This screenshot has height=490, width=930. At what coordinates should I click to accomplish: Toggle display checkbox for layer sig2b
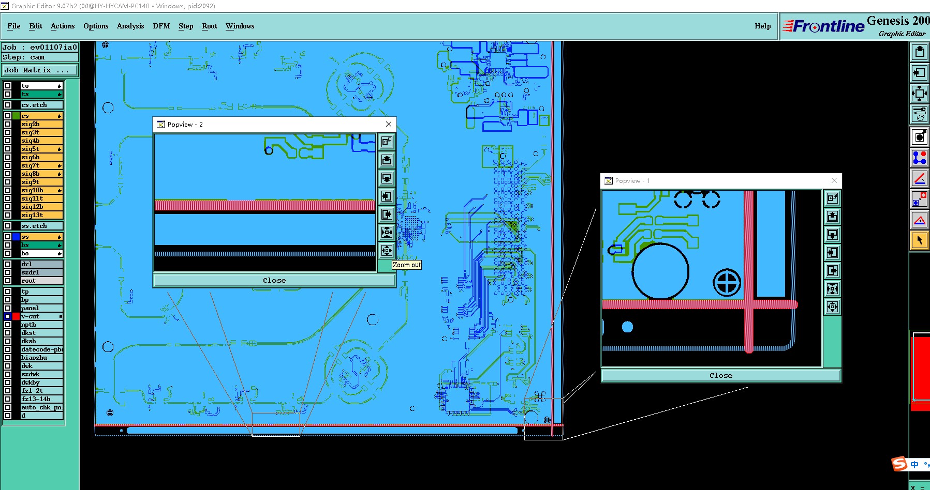pyautogui.click(x=8, y=124)
